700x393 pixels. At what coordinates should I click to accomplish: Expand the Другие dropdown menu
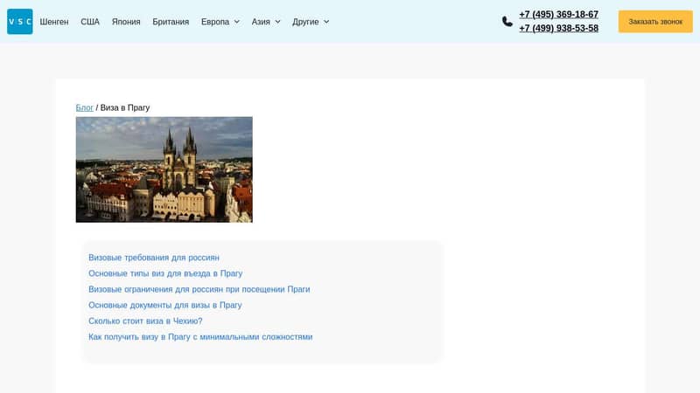pos(311,22)
